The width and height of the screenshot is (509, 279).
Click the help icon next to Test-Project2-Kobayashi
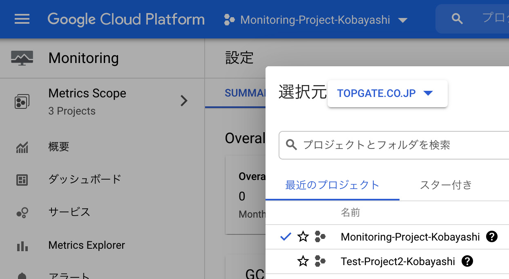[467, 261]
